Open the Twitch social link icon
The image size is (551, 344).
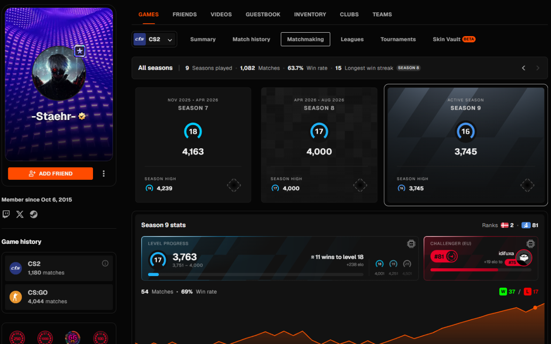pos(6,214)
